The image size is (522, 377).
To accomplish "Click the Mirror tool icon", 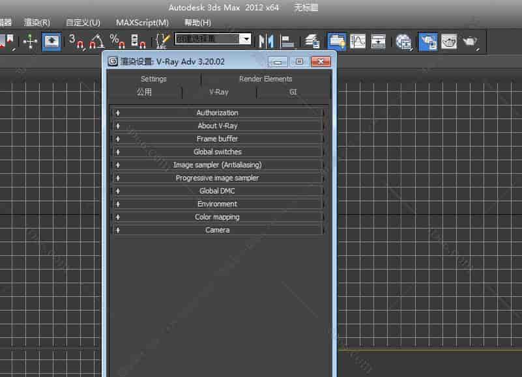I will pyautogui.click(x=265, y=41).
